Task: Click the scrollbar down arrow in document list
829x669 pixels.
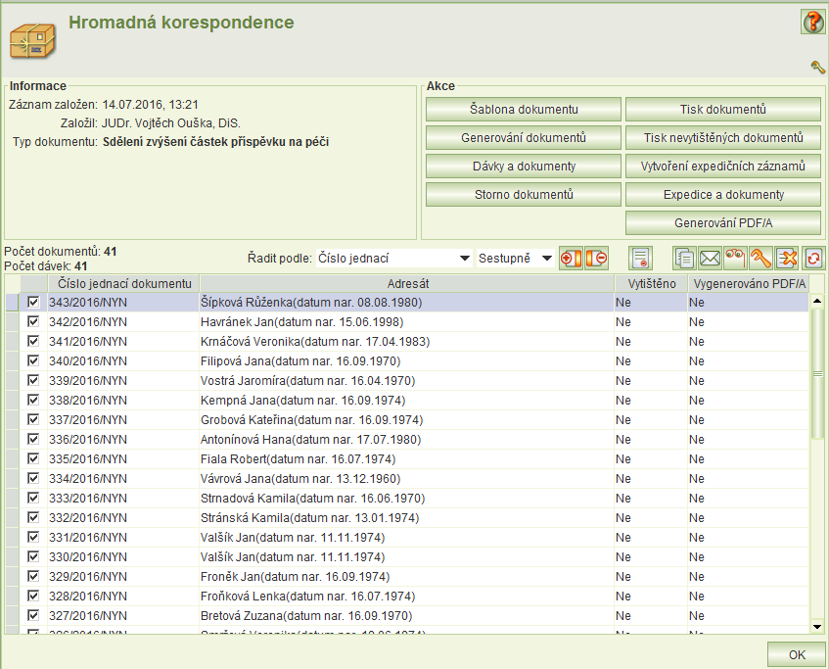Action: (x=817, y=626)
